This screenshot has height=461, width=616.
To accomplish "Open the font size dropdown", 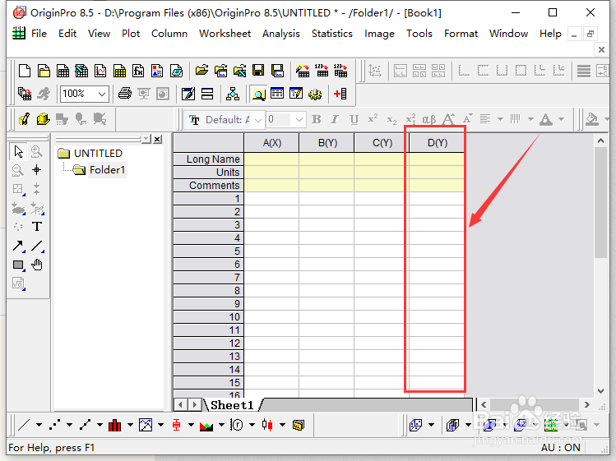I will tap(299, 120).
